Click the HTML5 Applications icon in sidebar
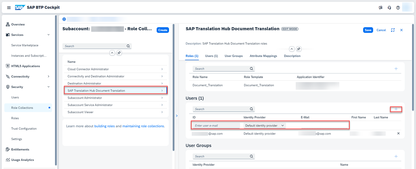Image resolution: width=416 pixels, height=169 pixels. [x=8, y=66]
